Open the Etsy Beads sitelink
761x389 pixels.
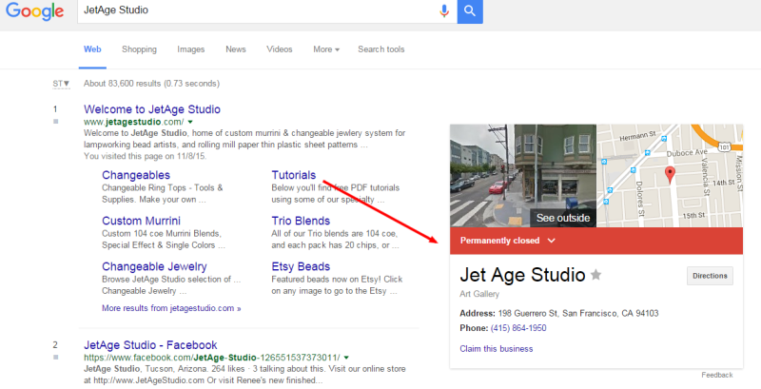(x=301, y=266)
